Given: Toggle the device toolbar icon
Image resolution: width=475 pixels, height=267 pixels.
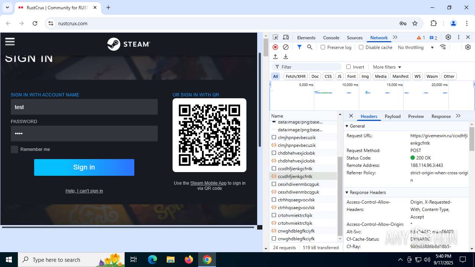Looking at the screenshot, I should click(286, 37).
